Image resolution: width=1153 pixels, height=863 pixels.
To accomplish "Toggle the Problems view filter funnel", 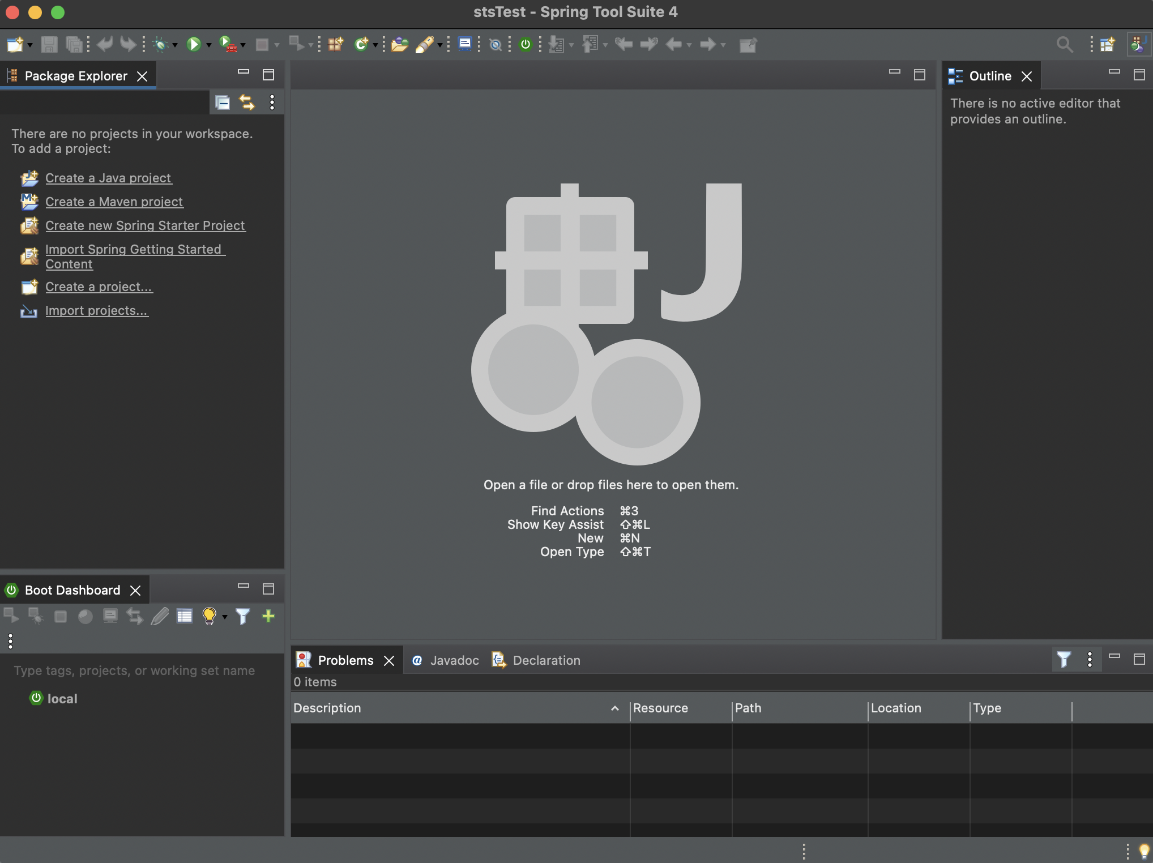I will [x=1064, y=660].
